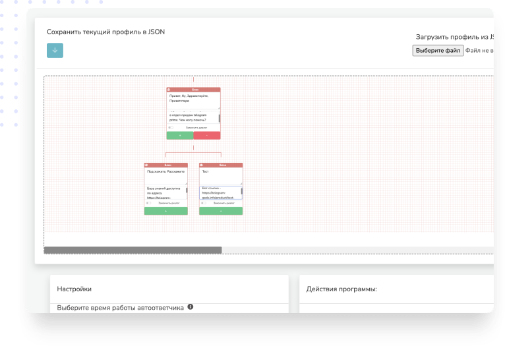Click the greeting response field's vertical scrollbar
Viewport: 505px width, 346px height.
pyautogui.click(x=219, y=118)
